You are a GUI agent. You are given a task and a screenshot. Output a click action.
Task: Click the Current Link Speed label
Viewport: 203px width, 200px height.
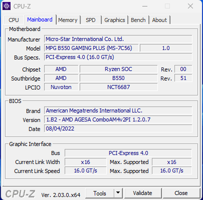click(x=37, y=171)
